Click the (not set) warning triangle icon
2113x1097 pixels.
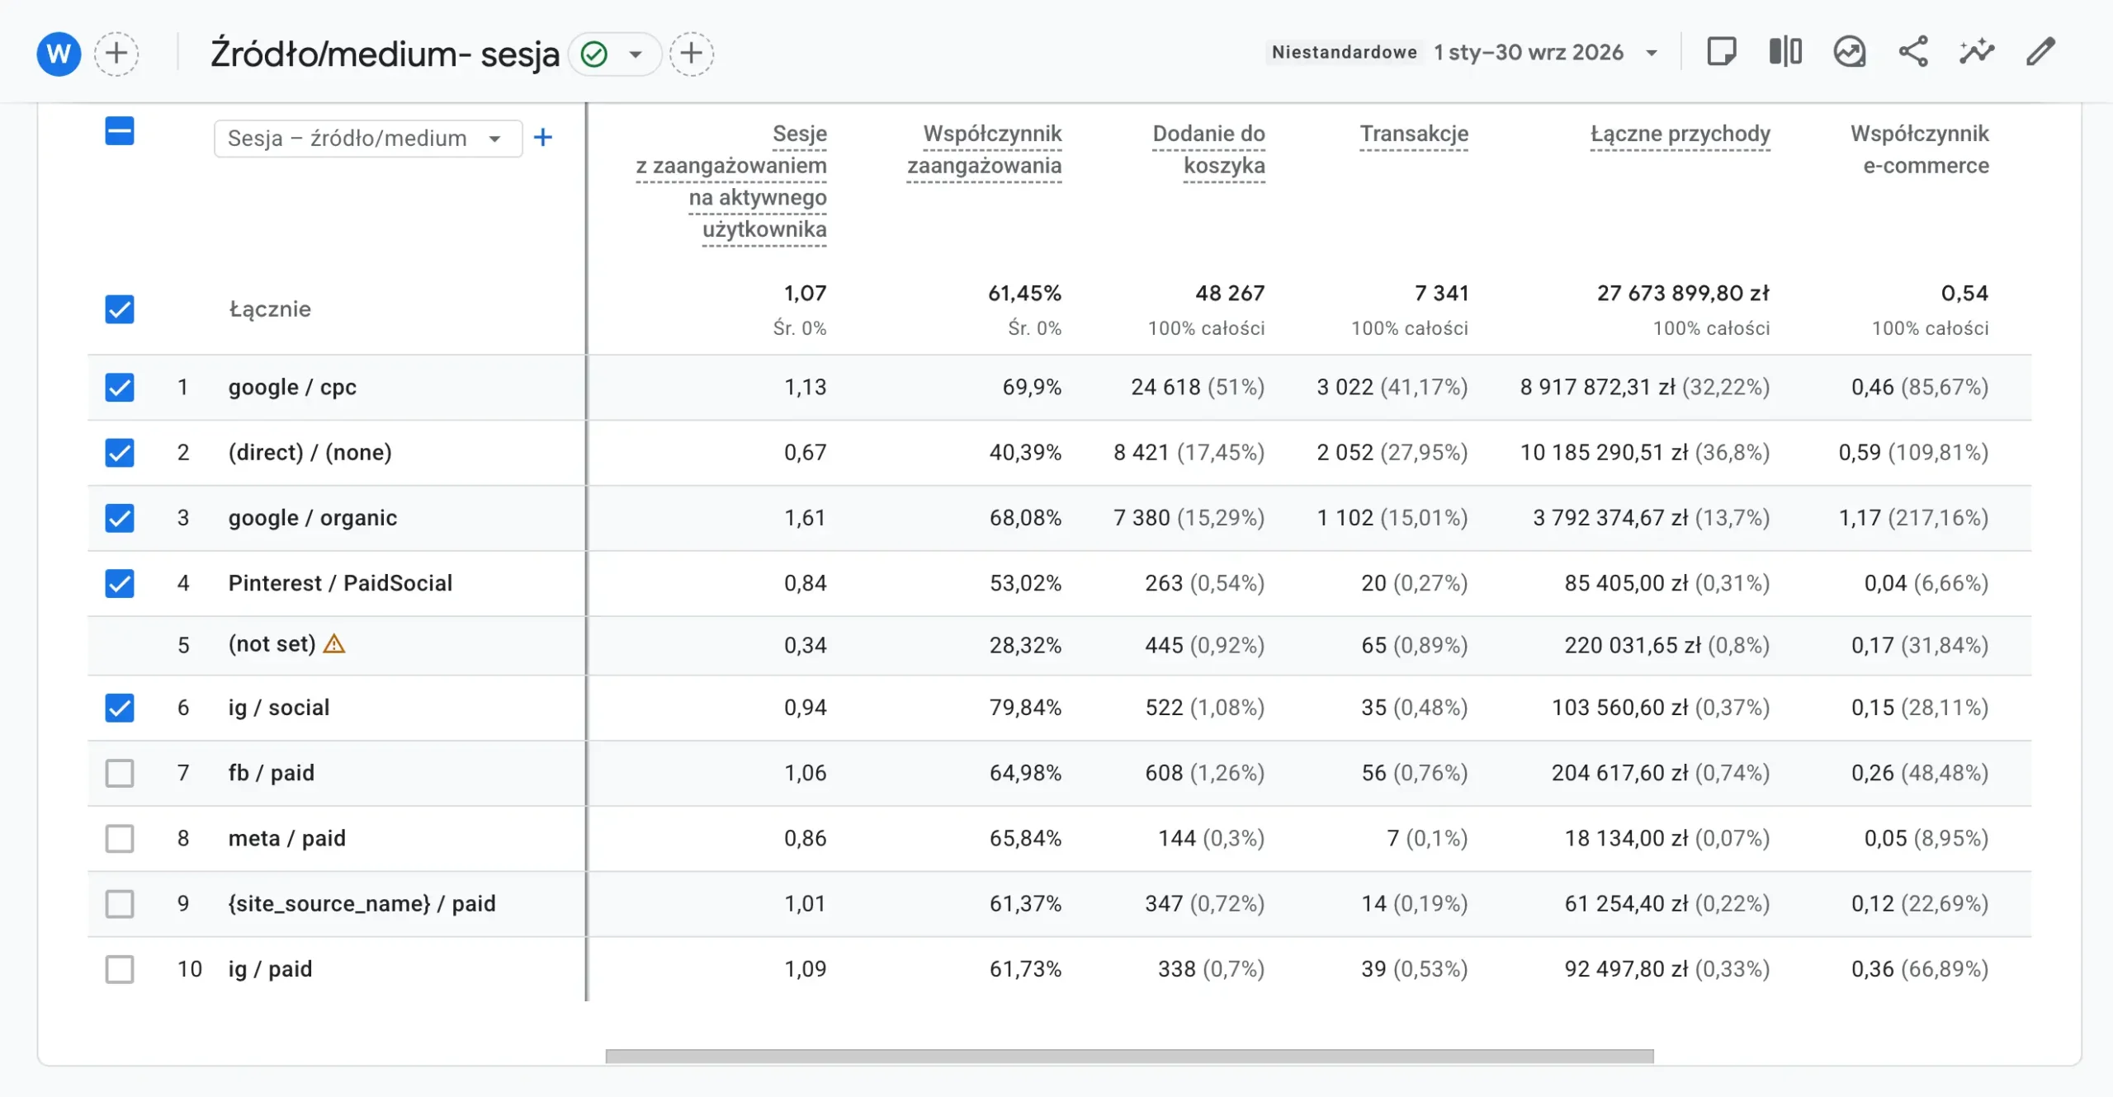tap(334, 643)
